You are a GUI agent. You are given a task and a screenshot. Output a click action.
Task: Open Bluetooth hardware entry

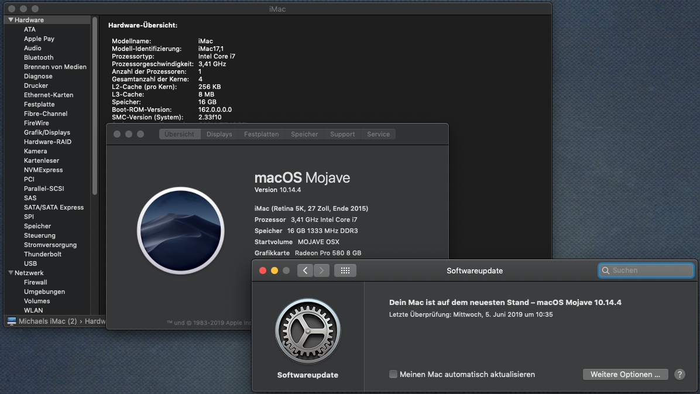[x=39, y=57]
